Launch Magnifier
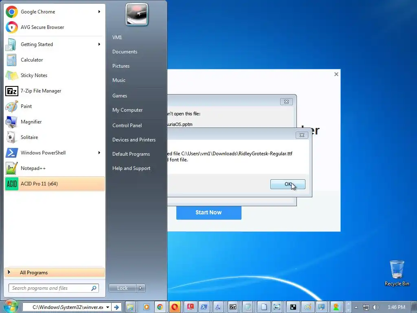 coord(55,121)
